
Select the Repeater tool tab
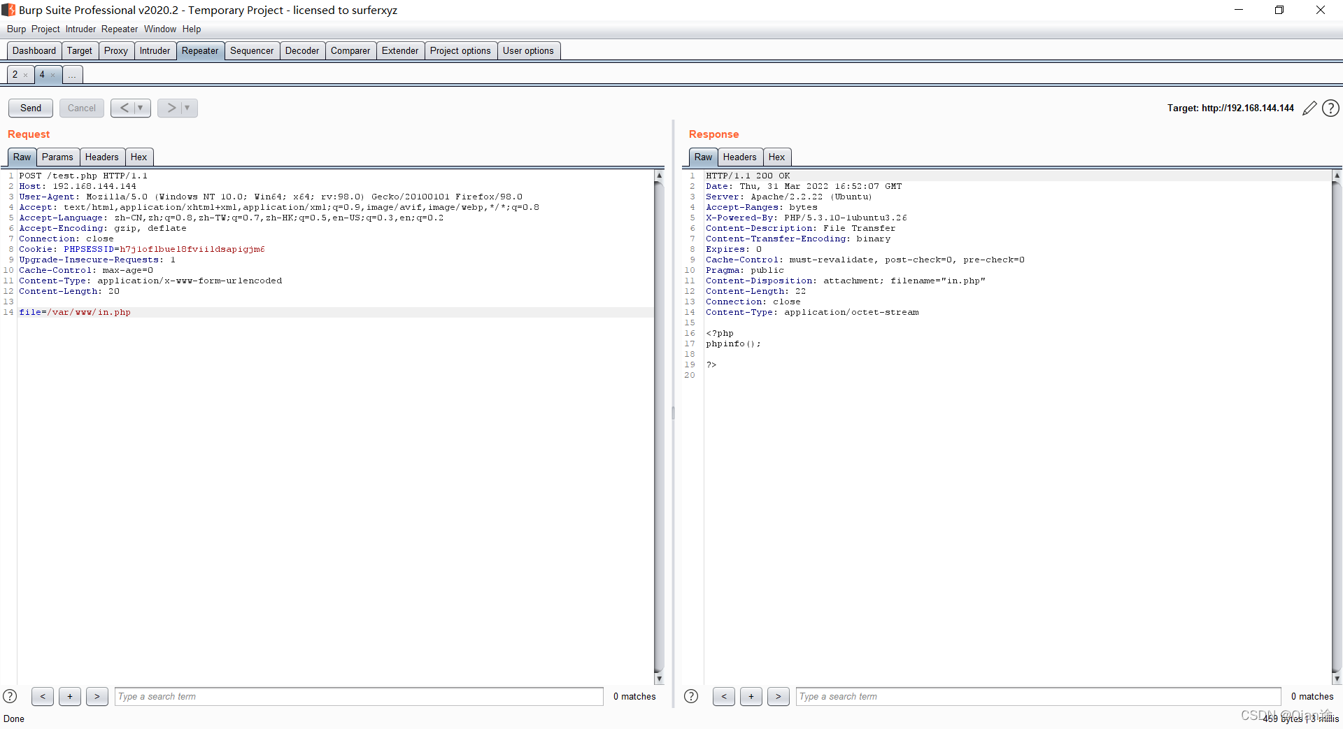(200, 50)
